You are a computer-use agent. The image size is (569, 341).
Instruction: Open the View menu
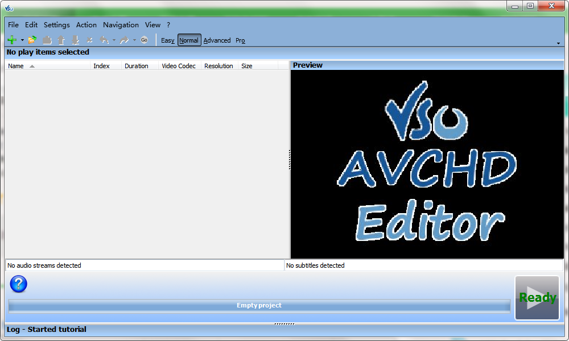pyautogui.click(x=152, y=24)
